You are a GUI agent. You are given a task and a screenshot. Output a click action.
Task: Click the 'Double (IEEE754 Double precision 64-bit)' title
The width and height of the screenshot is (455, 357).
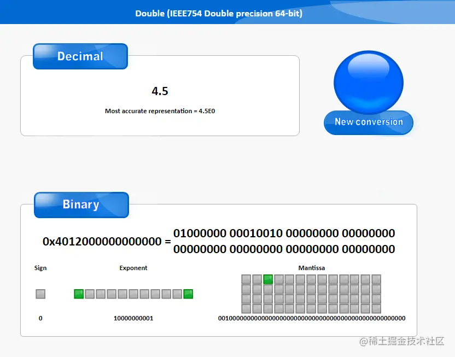pyautogui.click(x=219, y=13)
